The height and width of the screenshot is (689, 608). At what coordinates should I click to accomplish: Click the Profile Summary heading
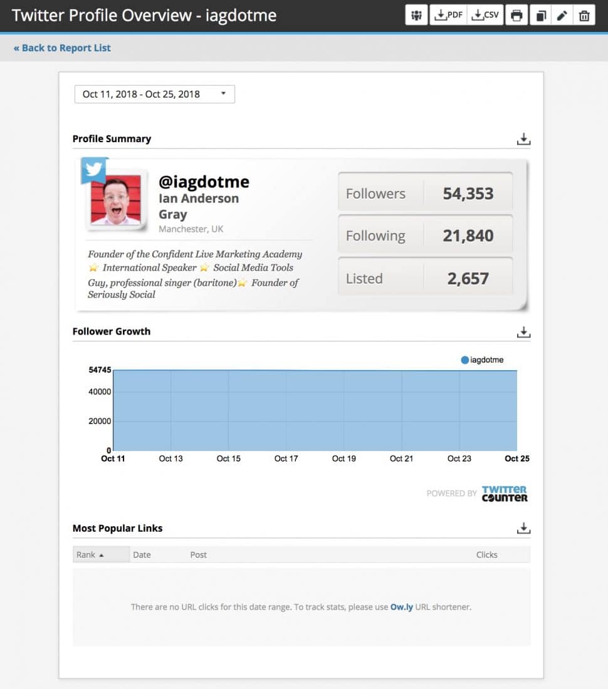(112, 139)
